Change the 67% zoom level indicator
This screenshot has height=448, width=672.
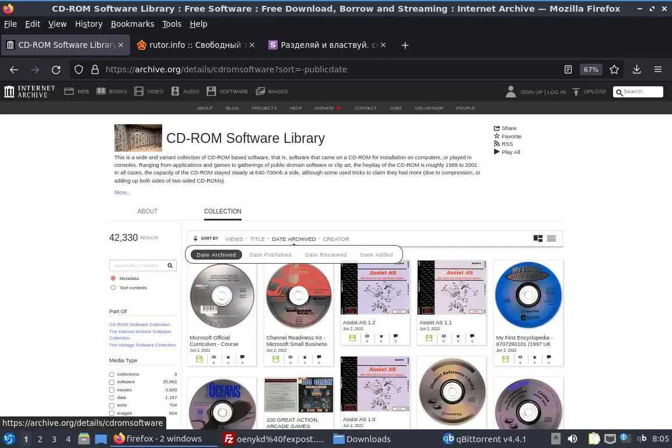pos(591,69)
